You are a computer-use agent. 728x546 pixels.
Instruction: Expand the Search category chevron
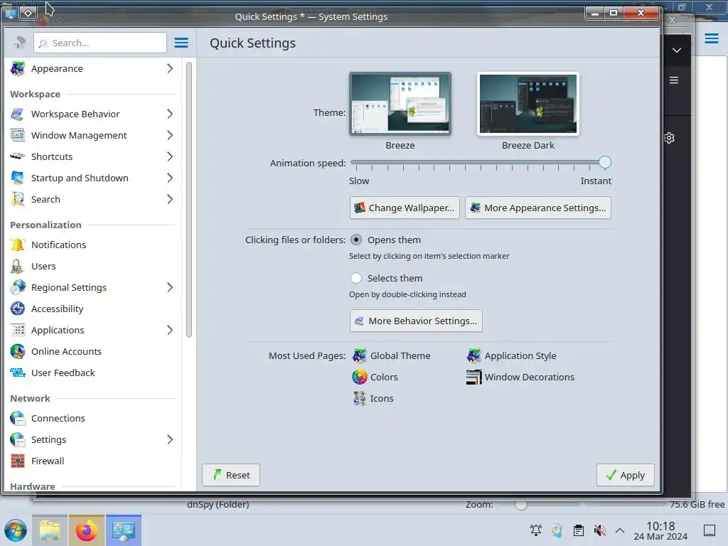(x=170, y=199)
